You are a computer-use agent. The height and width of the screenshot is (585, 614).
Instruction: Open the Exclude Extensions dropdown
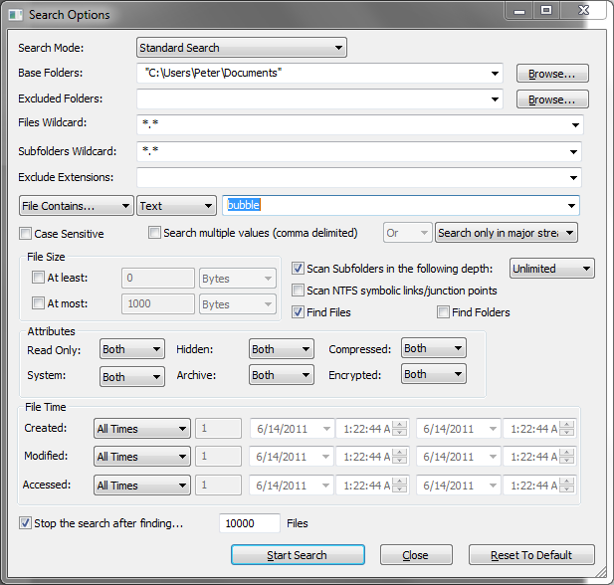pos(573,177)
